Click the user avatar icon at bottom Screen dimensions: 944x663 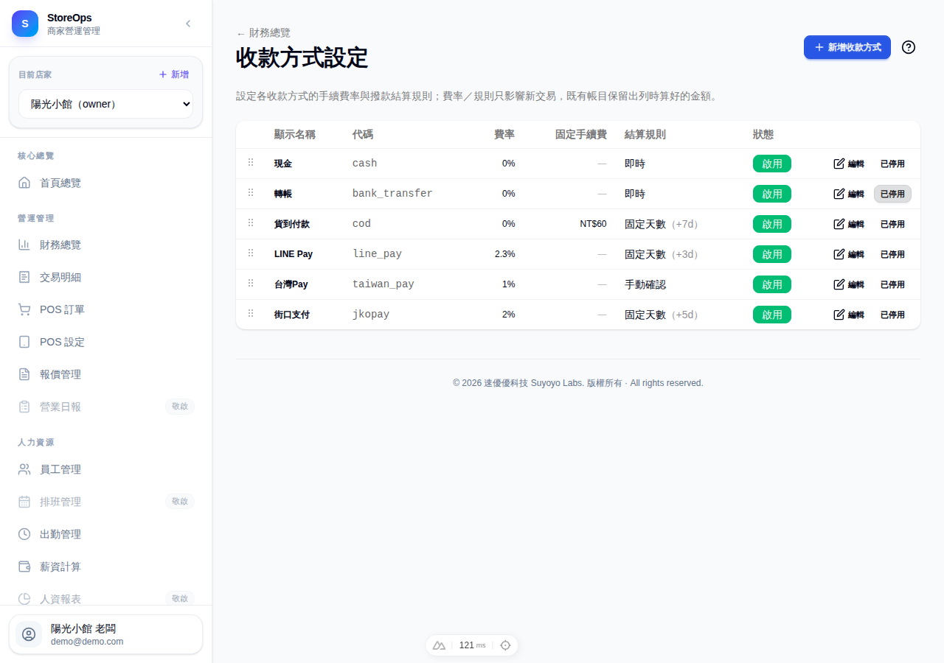[29, 634]
